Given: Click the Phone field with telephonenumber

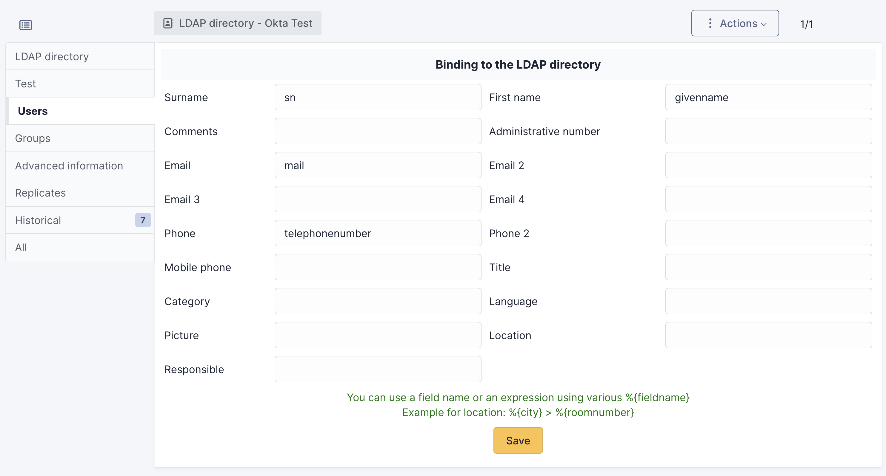Looking at the screenshot, I should point(378,233).
